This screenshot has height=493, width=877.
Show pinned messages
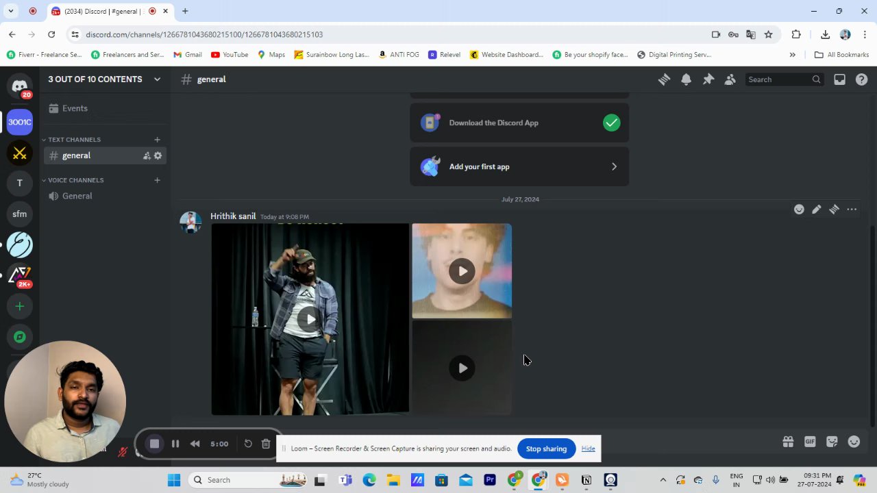pyautogui.click(x=708, y=79)
